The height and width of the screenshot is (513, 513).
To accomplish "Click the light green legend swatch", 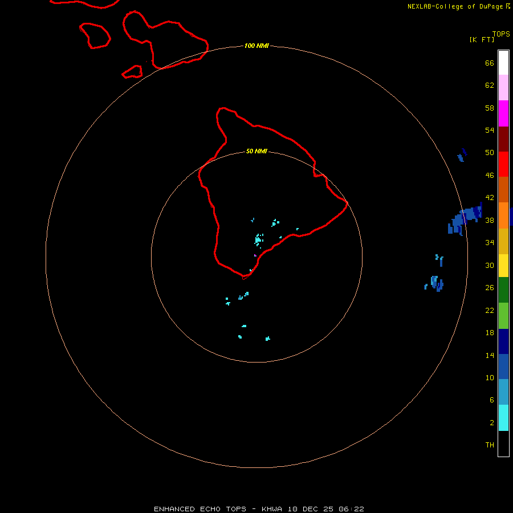I will click(x=503, y=316).
